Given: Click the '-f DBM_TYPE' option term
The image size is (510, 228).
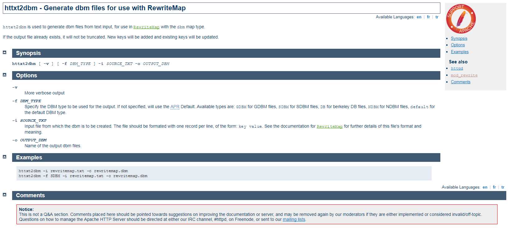Looking at the screenshot, I should (x=26, y=101).
